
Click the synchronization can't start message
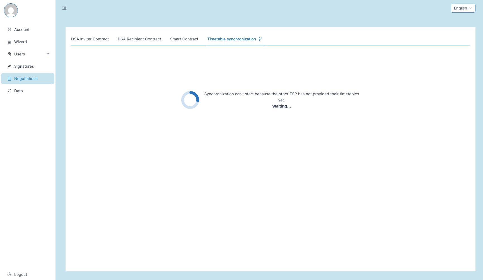point(281,94)
